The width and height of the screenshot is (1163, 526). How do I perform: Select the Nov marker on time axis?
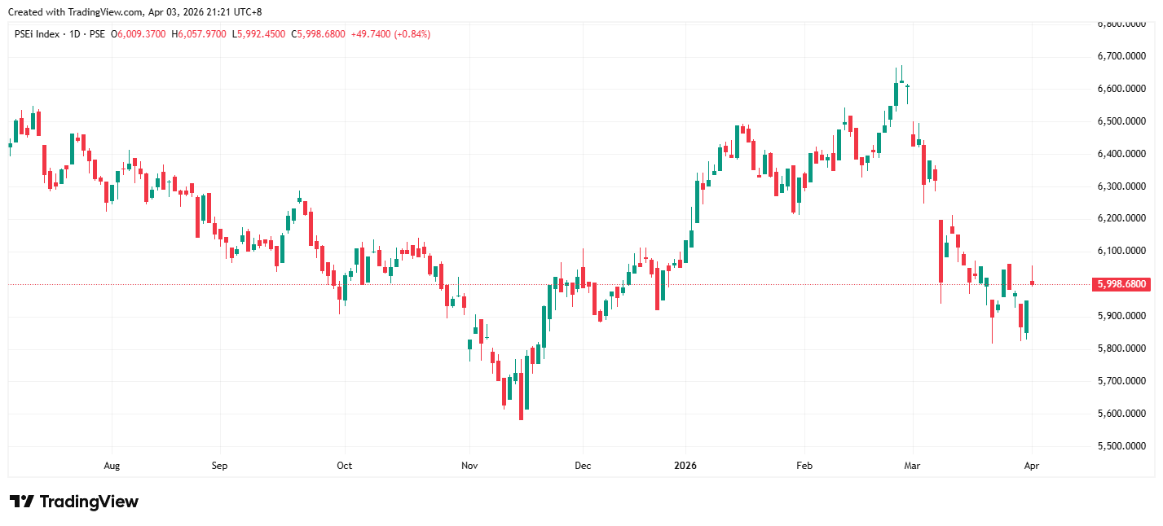469,467
